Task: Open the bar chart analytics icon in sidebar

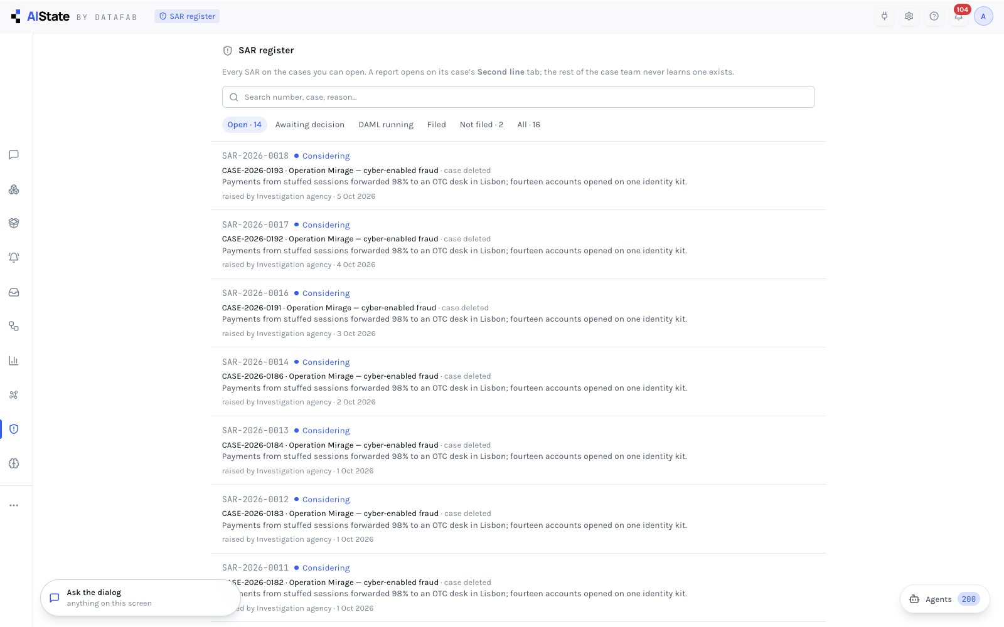Action: 14,361
